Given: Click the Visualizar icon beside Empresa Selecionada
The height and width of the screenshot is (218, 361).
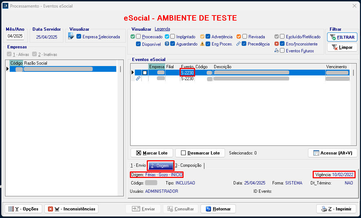Looking at the screenshot, I should click(71, 36).
